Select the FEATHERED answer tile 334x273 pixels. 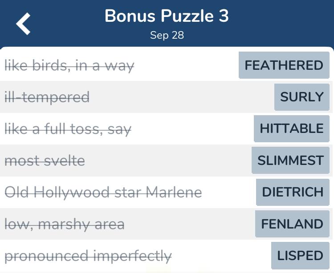(284, 65)
